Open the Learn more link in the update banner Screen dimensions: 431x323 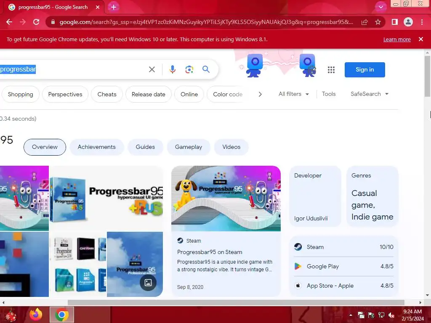(397, 39)
